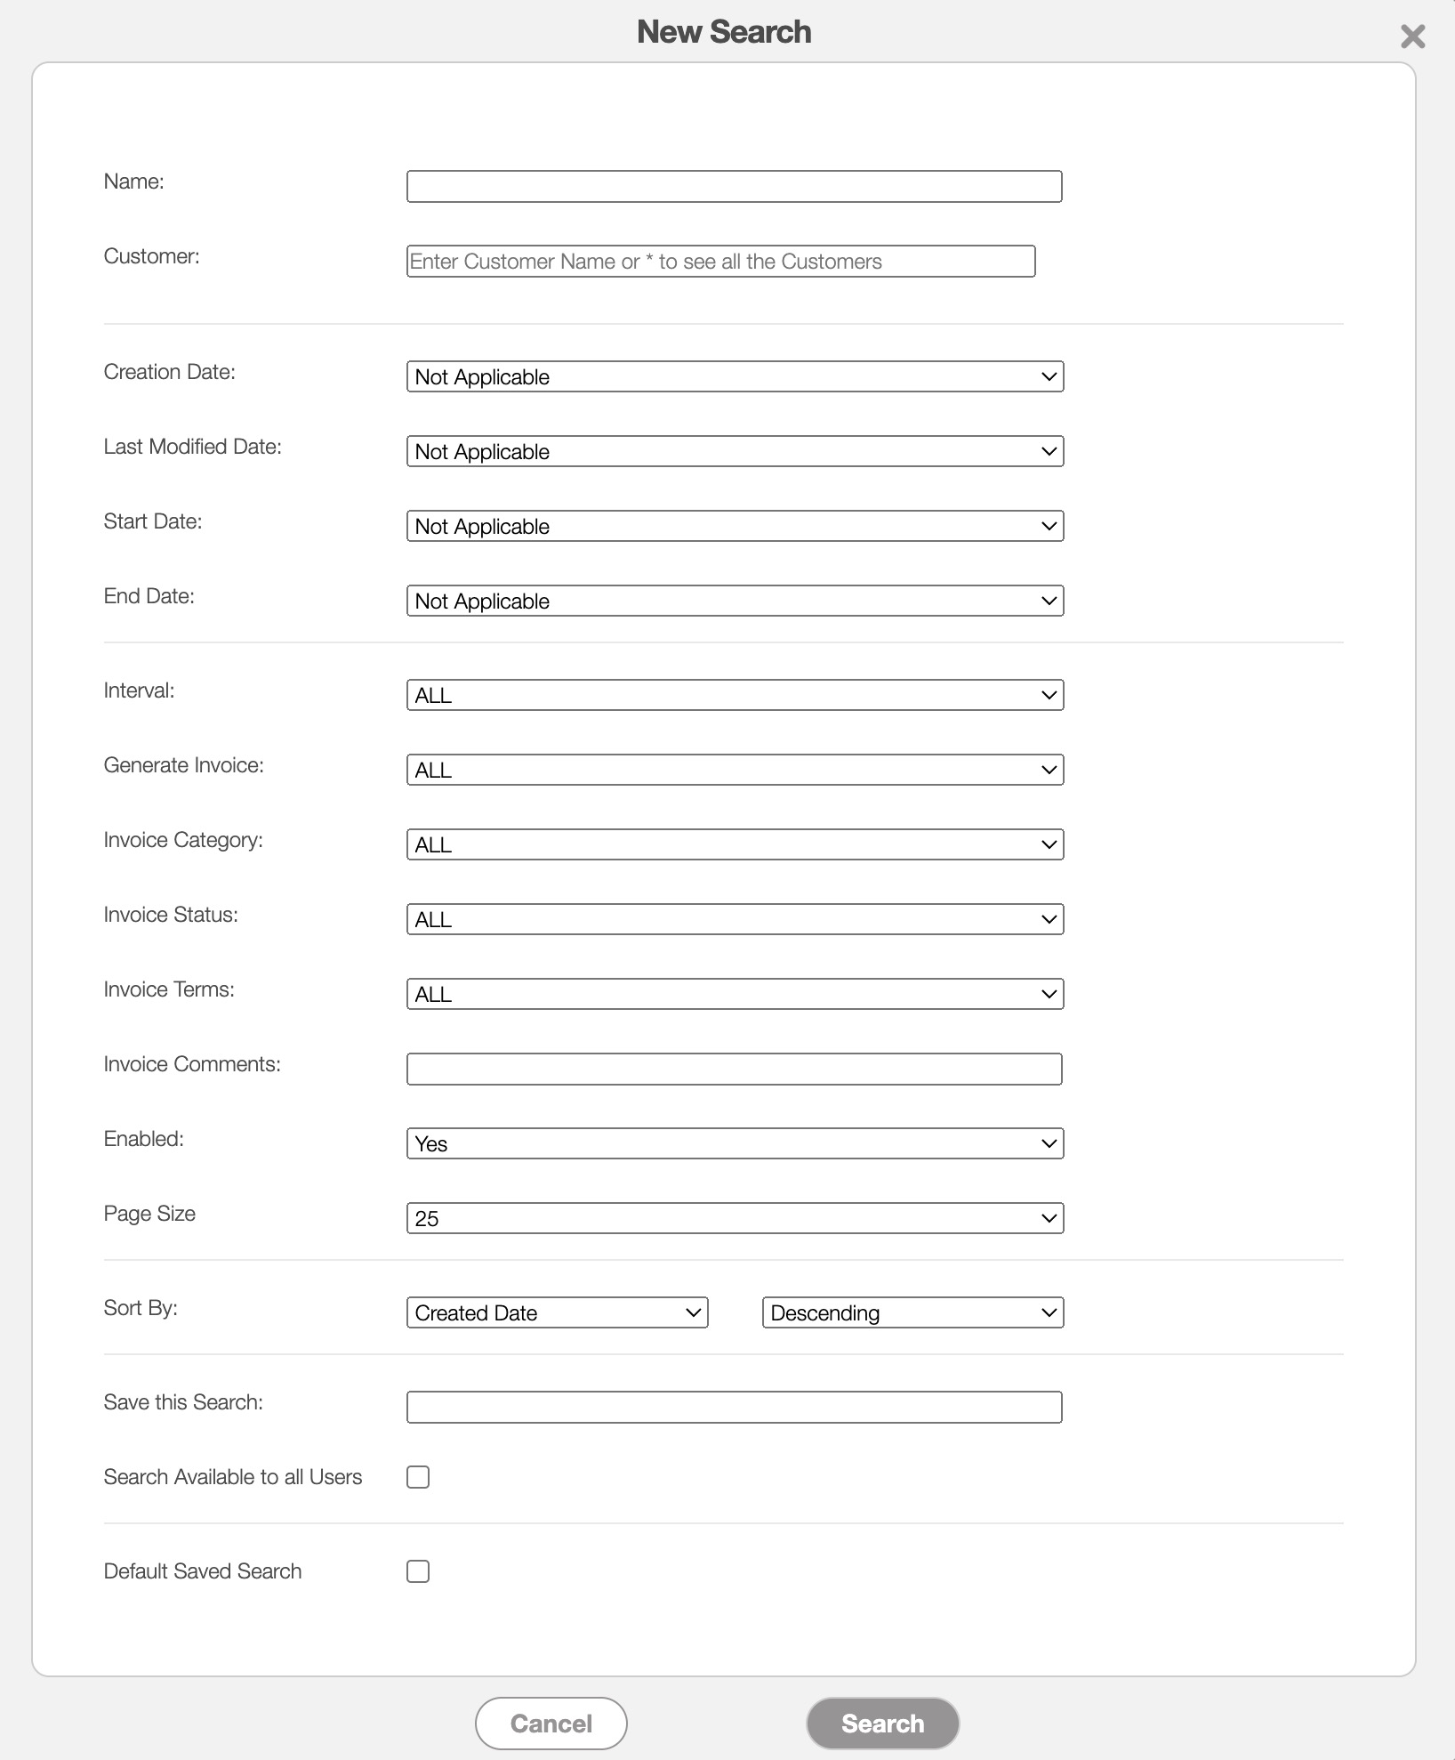Image resolution: width=1455 pixels, height=1760 pixels.
Task: Focus the Name text field
Action: [734, 186]
